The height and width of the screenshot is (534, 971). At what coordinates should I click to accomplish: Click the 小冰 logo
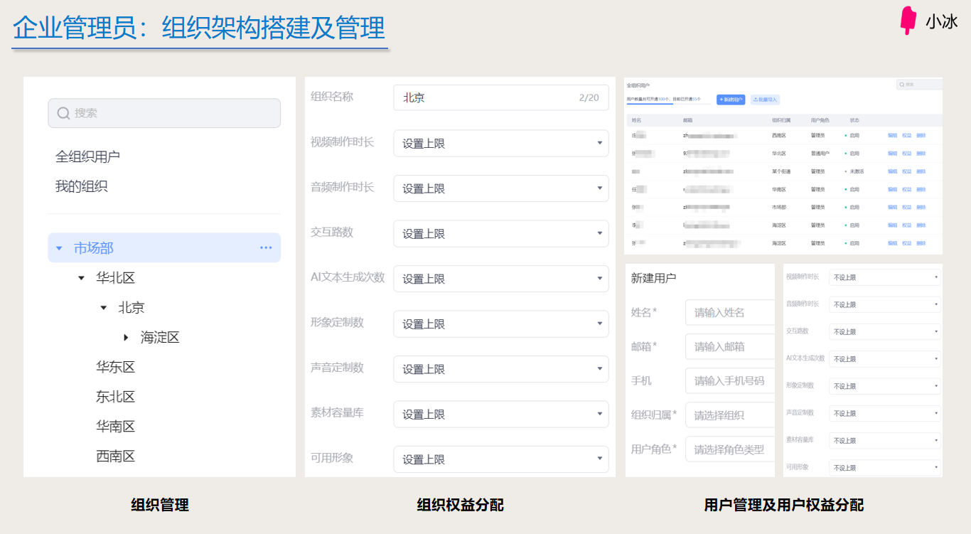click(x=928, y=21)
